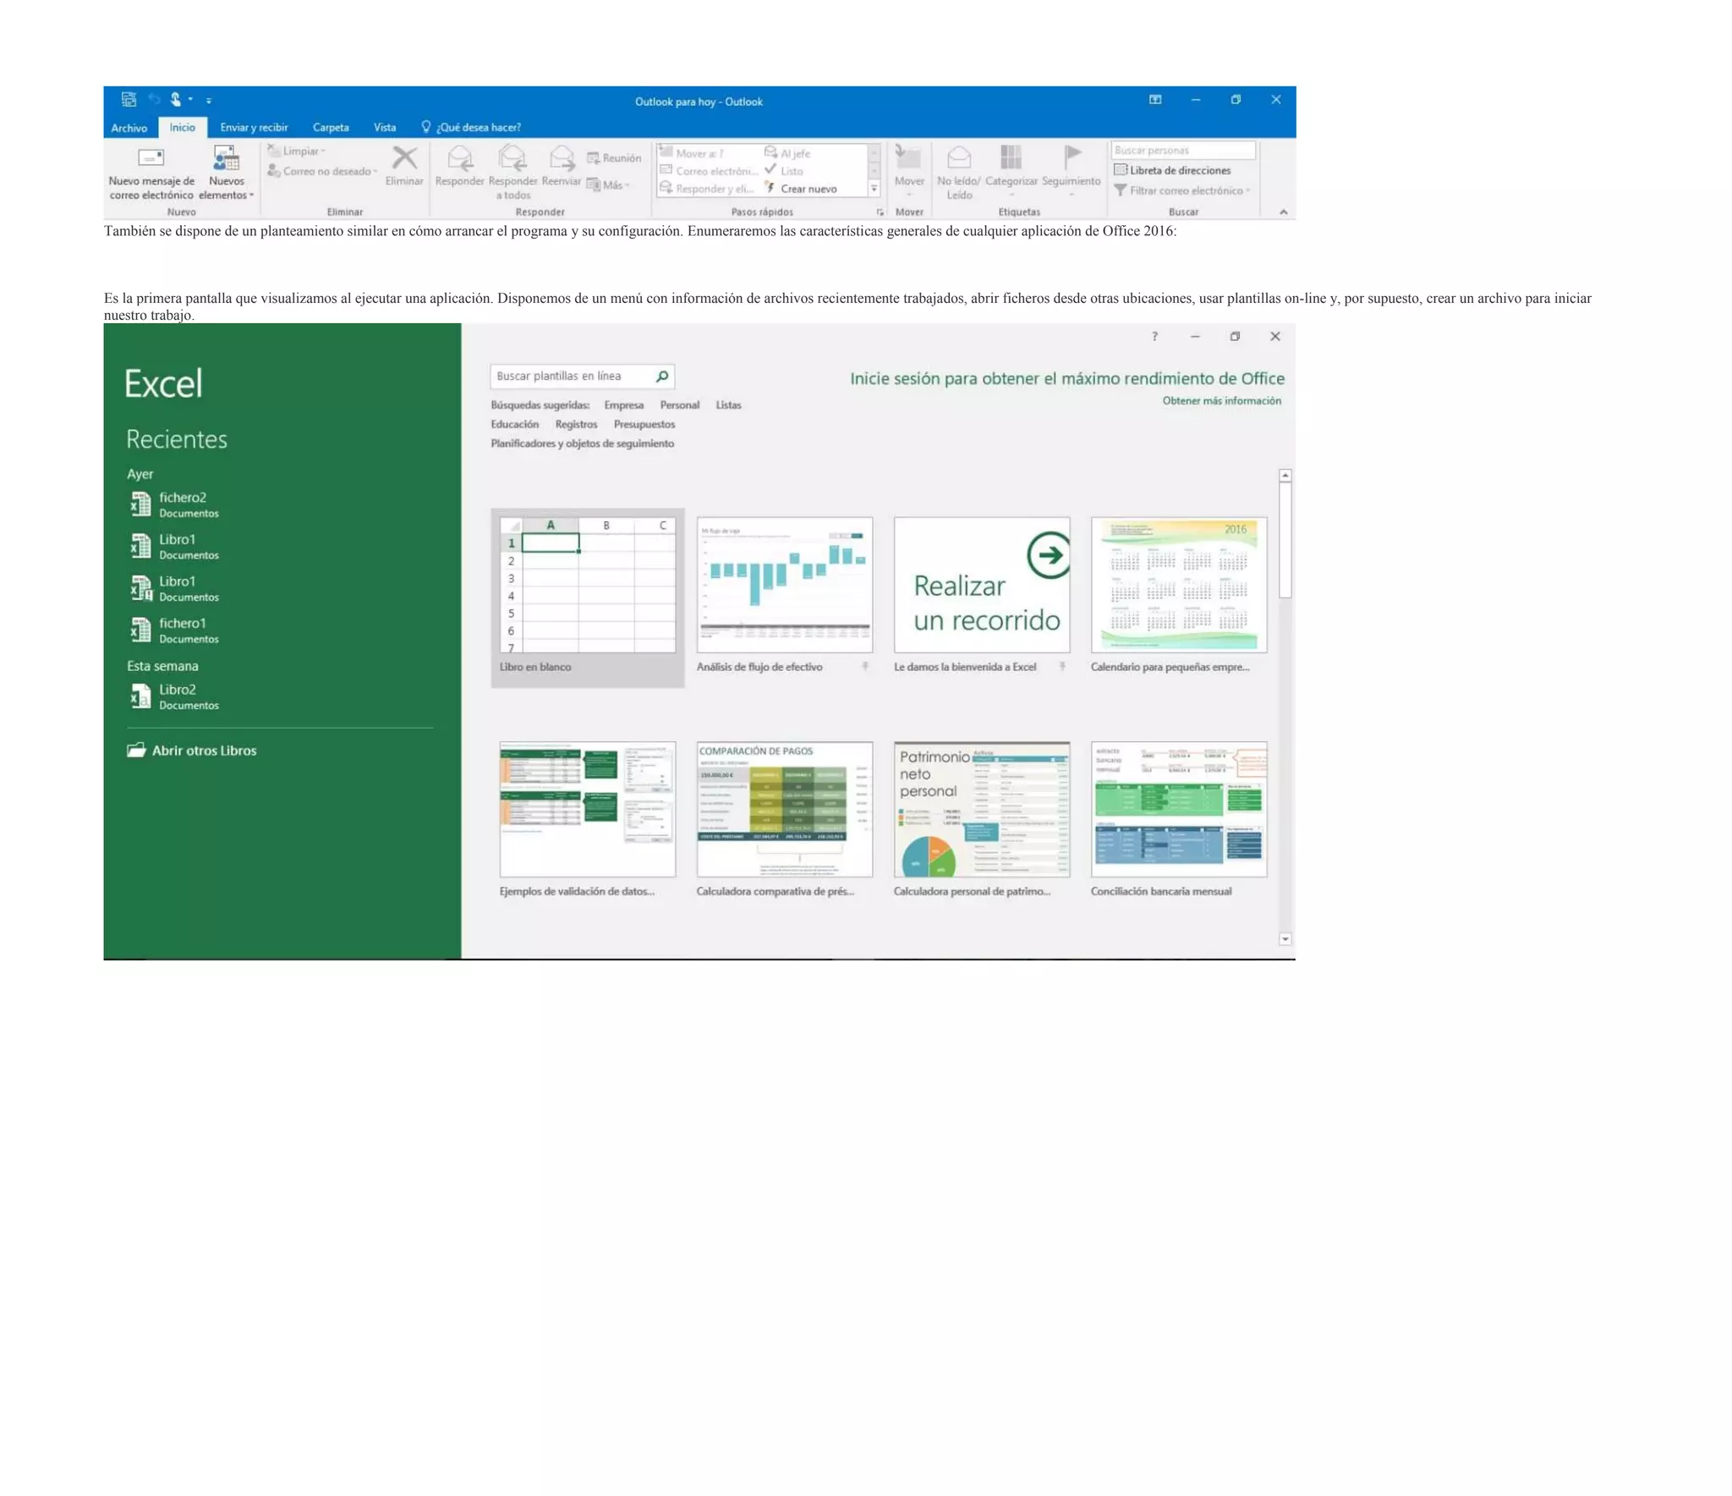This screenshot has width=1732, height=1496.
Task: Click the New email message icon
Action: point(151,157)
